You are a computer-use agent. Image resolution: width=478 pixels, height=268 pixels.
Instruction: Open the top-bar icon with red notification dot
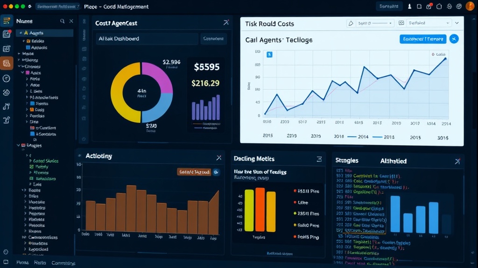tap(429, 6)
